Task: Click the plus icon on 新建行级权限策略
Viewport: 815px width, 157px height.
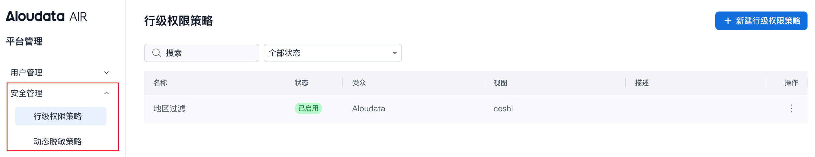Action: [728, 21]
